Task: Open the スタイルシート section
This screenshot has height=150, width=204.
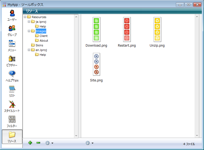Action: (x=12, y=106)
